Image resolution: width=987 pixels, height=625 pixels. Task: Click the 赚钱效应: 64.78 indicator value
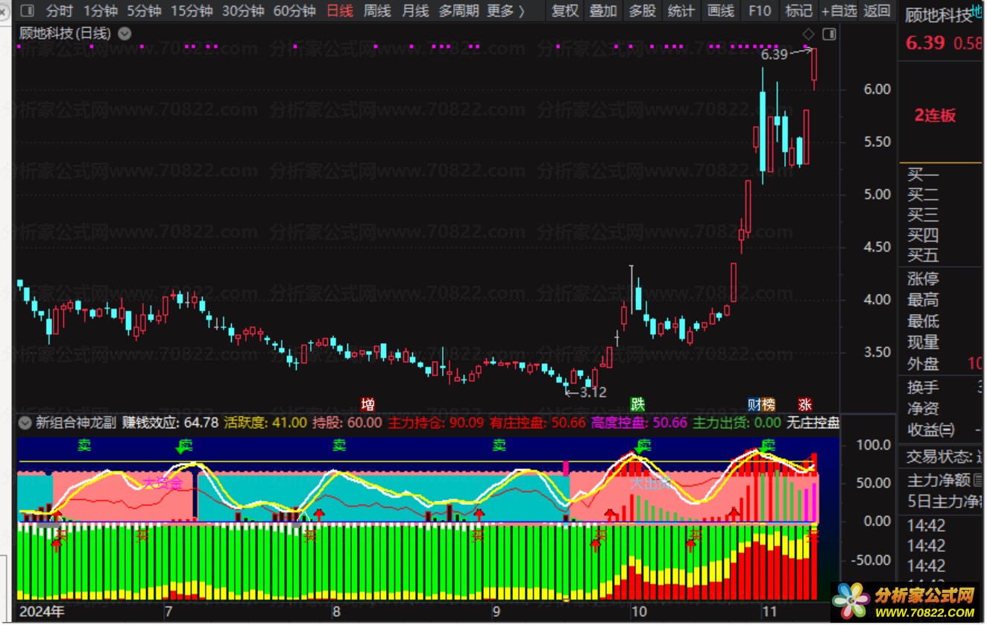170,423
